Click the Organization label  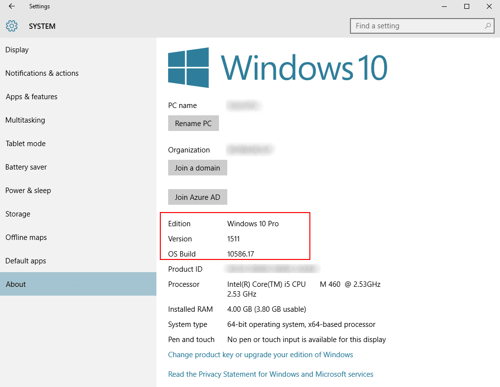point(189,150)
